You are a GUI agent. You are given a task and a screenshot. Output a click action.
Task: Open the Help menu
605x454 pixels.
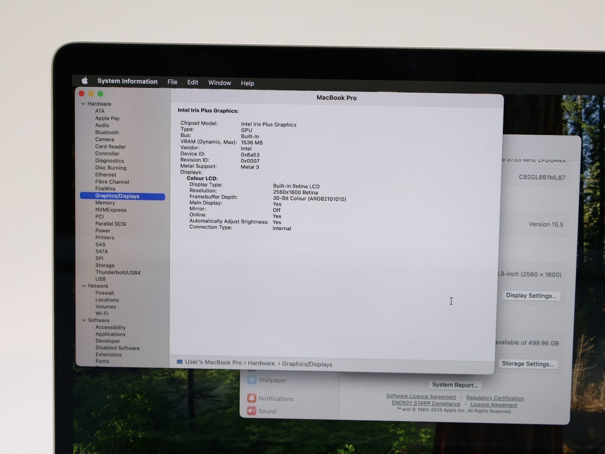click(248, 83)
